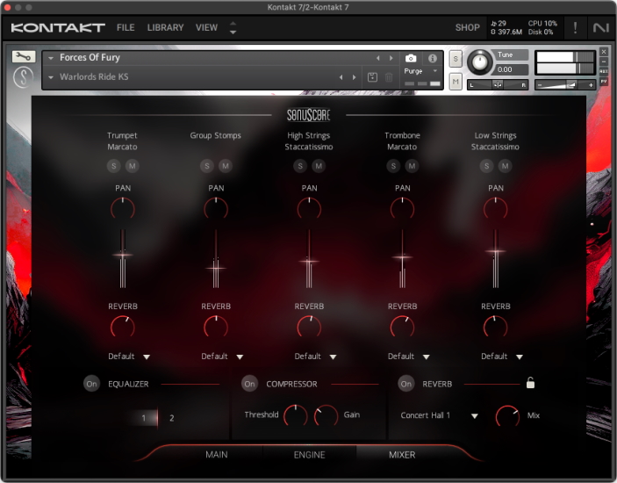
Task: Open the FILE menu
Action: (x=126, y=27)
